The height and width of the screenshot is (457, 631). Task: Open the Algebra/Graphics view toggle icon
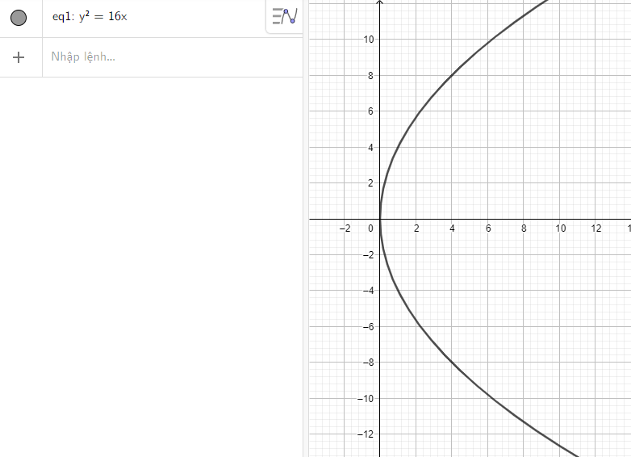pos(285,16)
